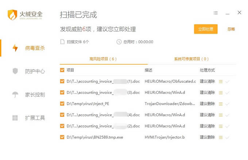
Task: Switch to the 系统可修复项目 (0) tab
Action: (191, 59)
